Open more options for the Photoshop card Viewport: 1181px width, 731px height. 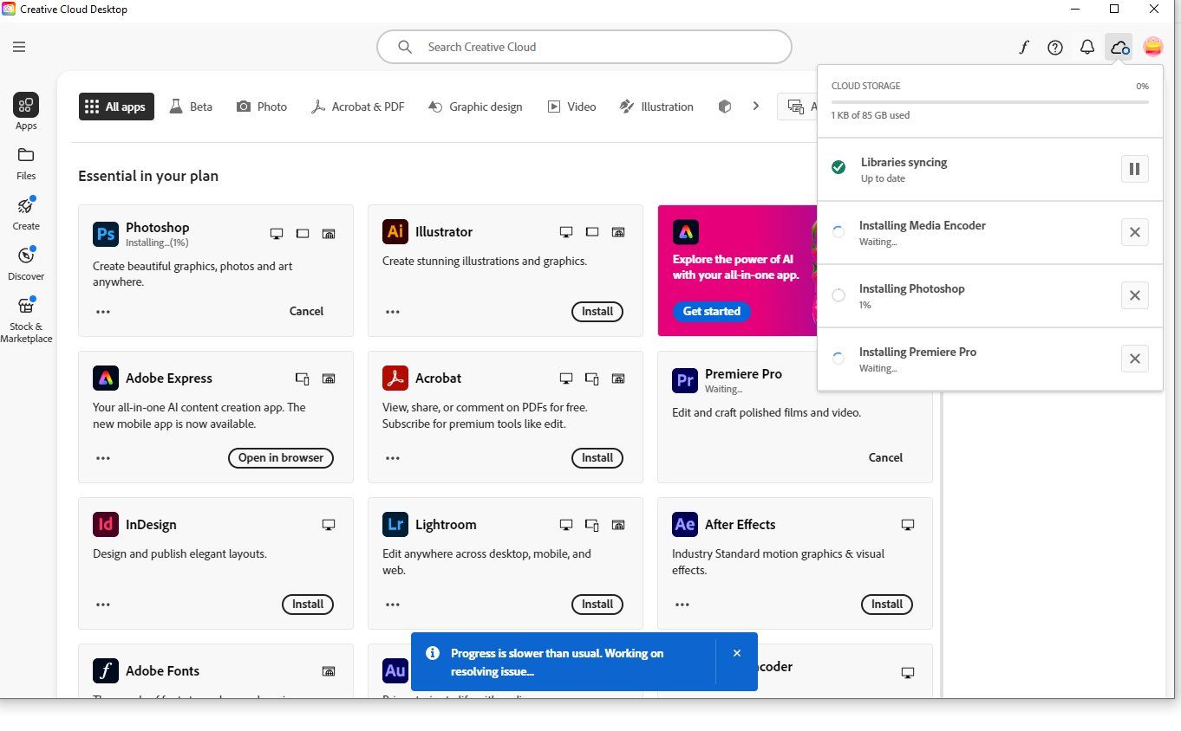102,311
